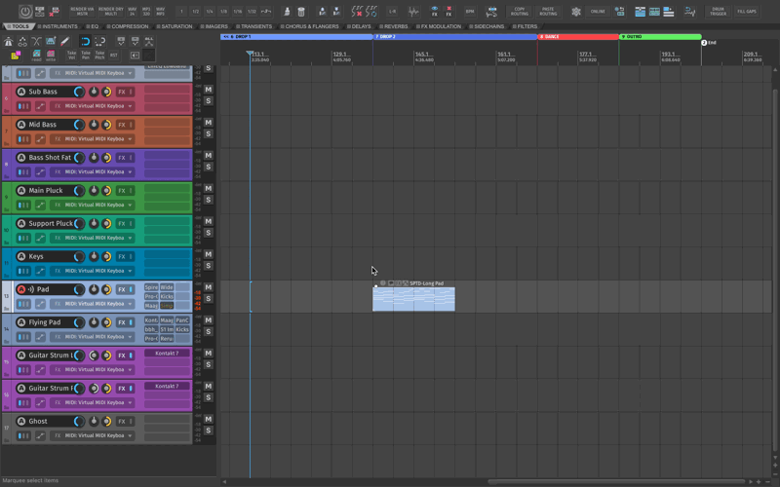Click the FX button on Mid Bass track
780x487 pixels.
pyautogui.click(x=122, y=125)
